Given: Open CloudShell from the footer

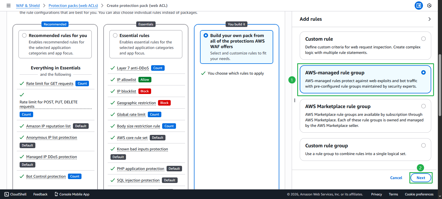Looking at the screenshot, I should pyautogui.click(x=15, y=194).
